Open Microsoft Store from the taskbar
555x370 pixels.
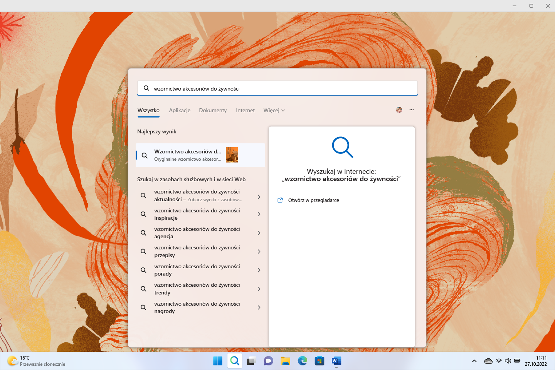[x=320, y=361]
